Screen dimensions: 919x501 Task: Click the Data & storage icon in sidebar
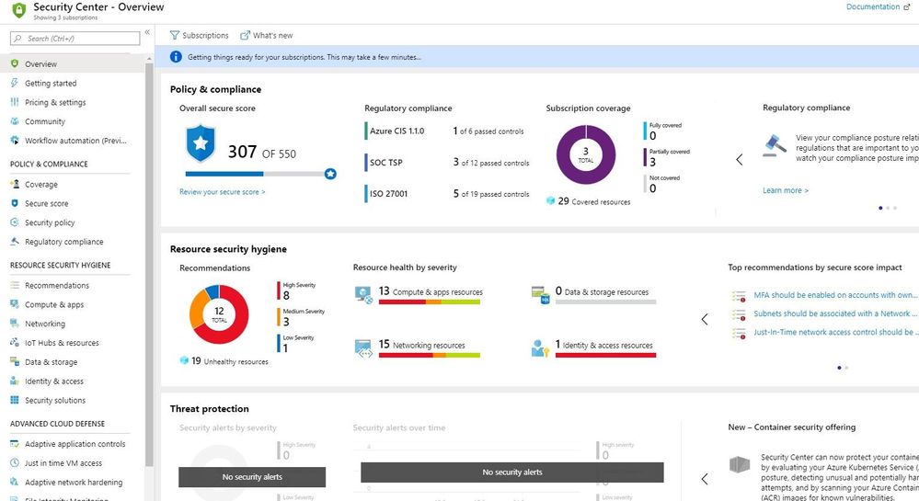(15, 361)
